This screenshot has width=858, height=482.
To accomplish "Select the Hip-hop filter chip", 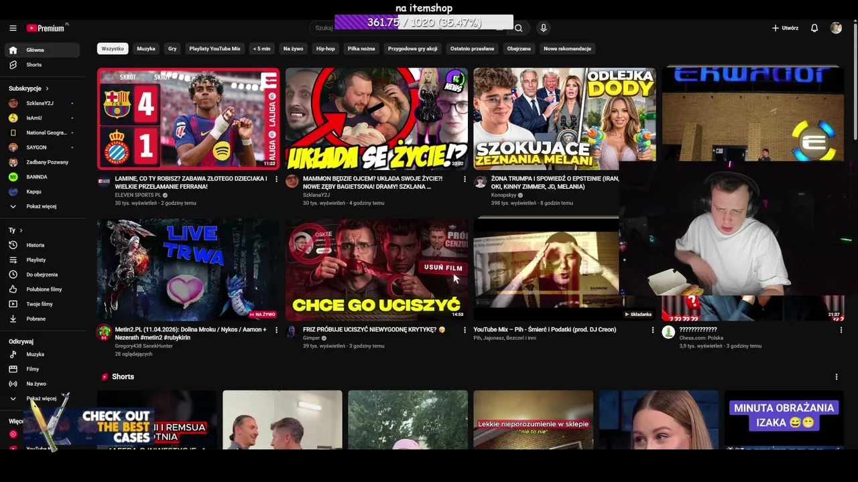I will (325, 49).
